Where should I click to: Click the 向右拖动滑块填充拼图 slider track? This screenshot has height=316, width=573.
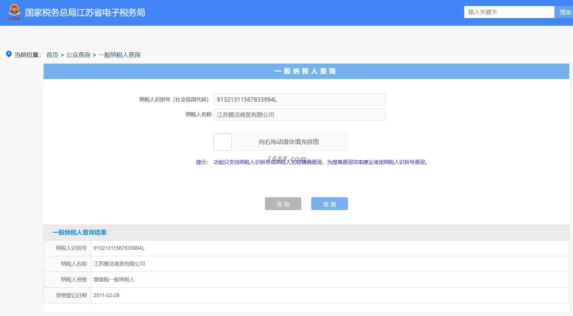click(289, 142)
